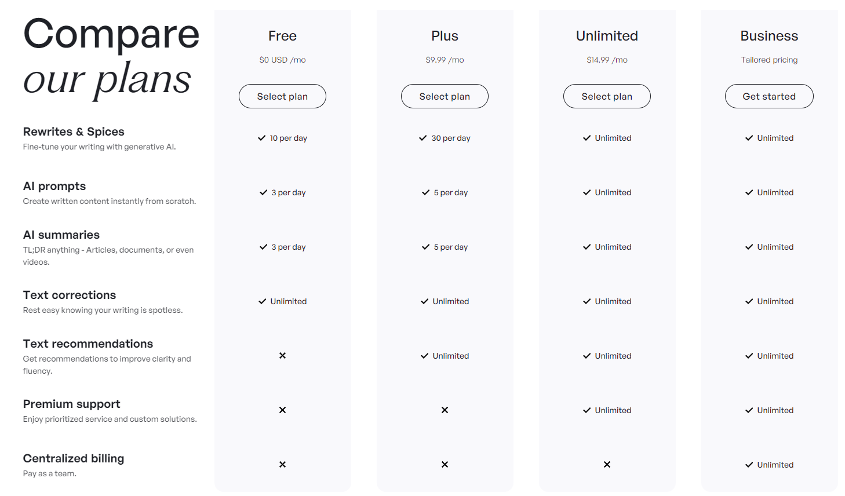Click the AI prompts feature heading
Image resolution: width=845 pixels, height=496 pixels.
[54, 186]
